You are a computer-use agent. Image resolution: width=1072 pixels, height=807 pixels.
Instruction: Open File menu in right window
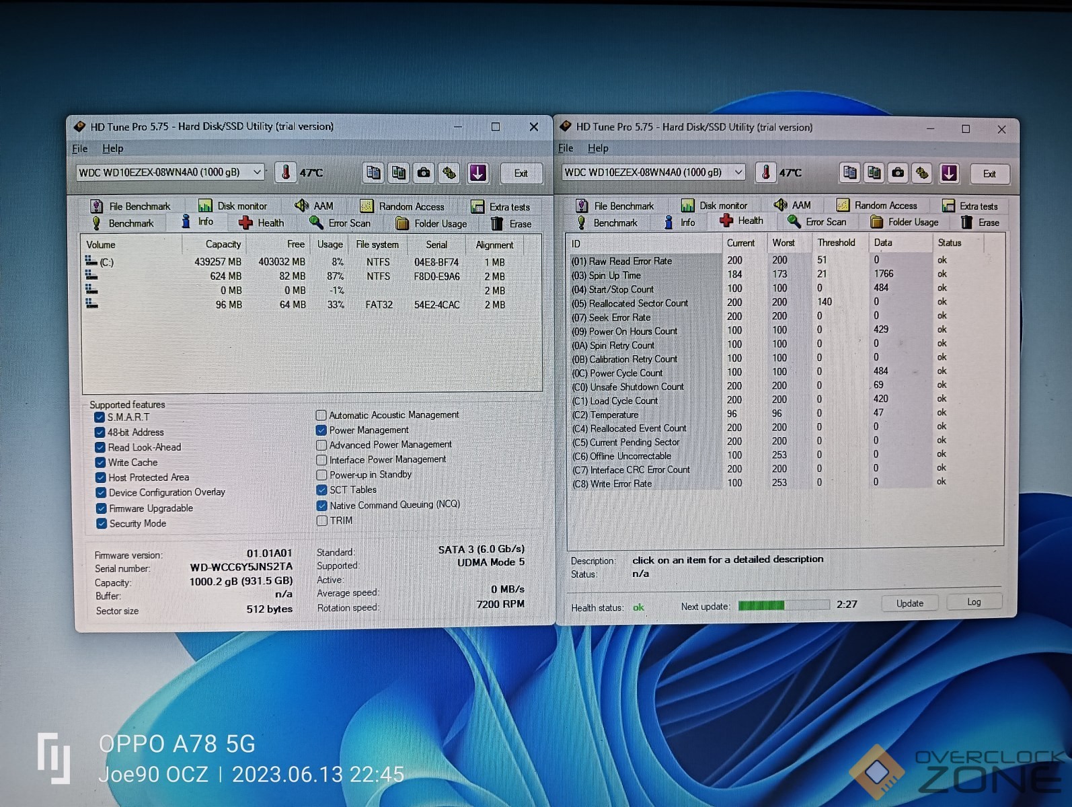(566, 148)
